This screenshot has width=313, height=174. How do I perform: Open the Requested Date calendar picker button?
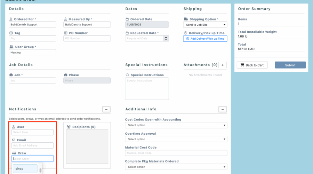coord(166,38)
